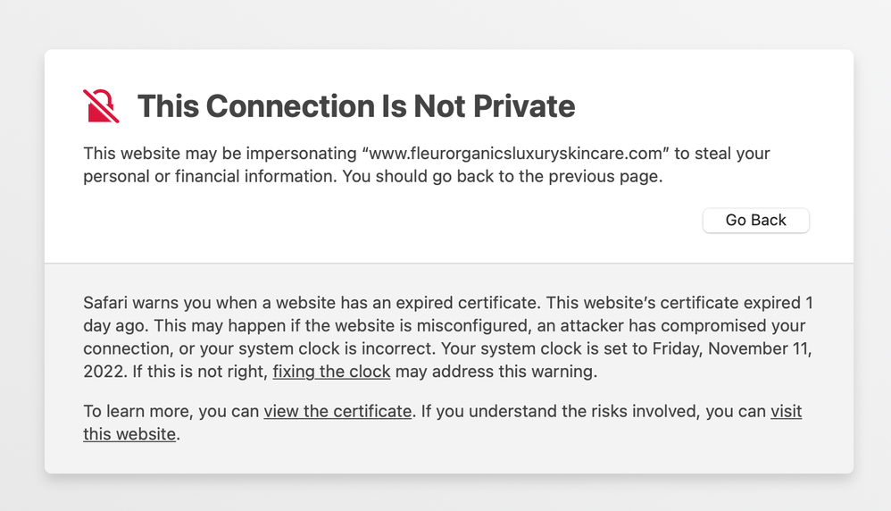Click the "steal your personal or financial information" text
The height and width of the screenshot is (511, 891).
pos(268,176)
